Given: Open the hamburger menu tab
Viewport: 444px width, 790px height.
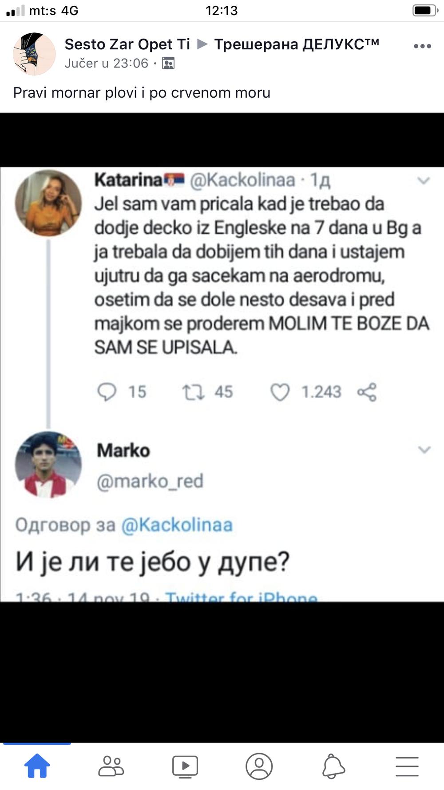Looking at the screenshot, I should 407,766.
